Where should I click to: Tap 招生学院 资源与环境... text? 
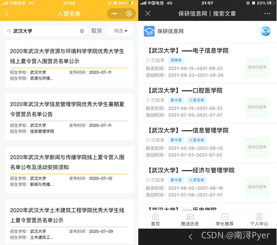tap(32, 78)
